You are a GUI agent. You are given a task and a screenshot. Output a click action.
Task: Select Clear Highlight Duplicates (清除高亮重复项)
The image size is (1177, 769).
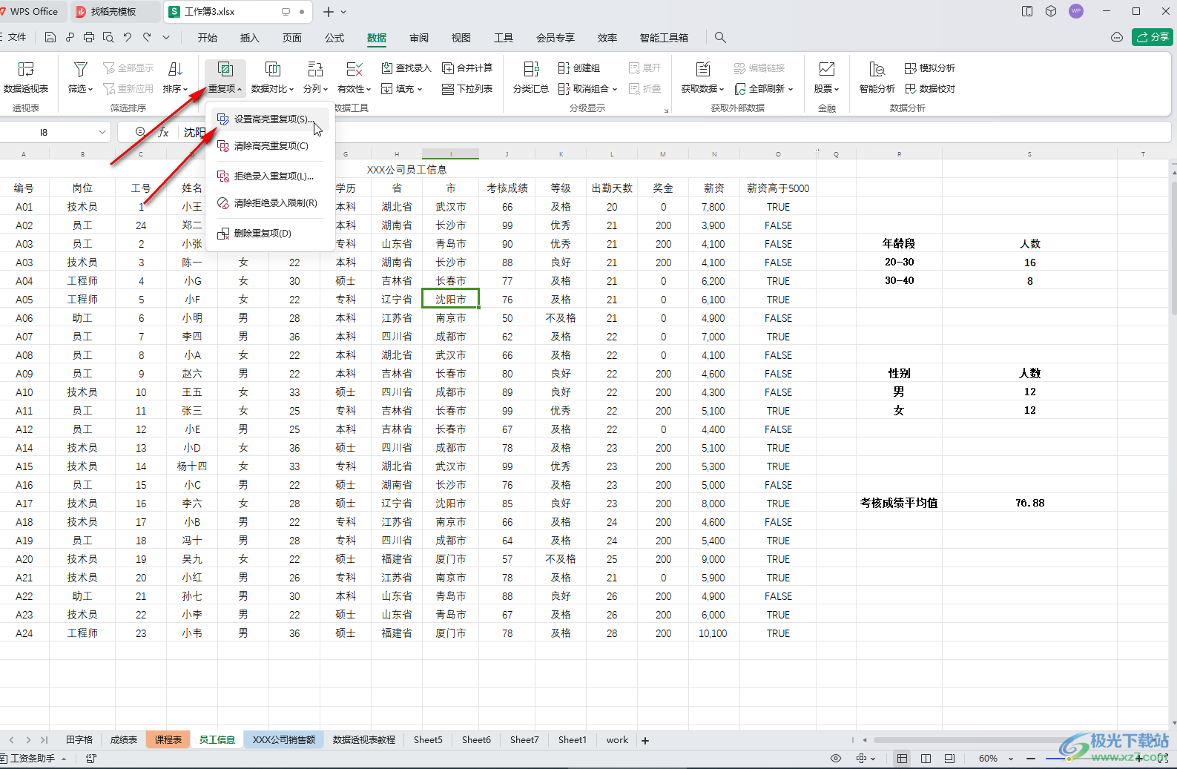click(270, 146)
